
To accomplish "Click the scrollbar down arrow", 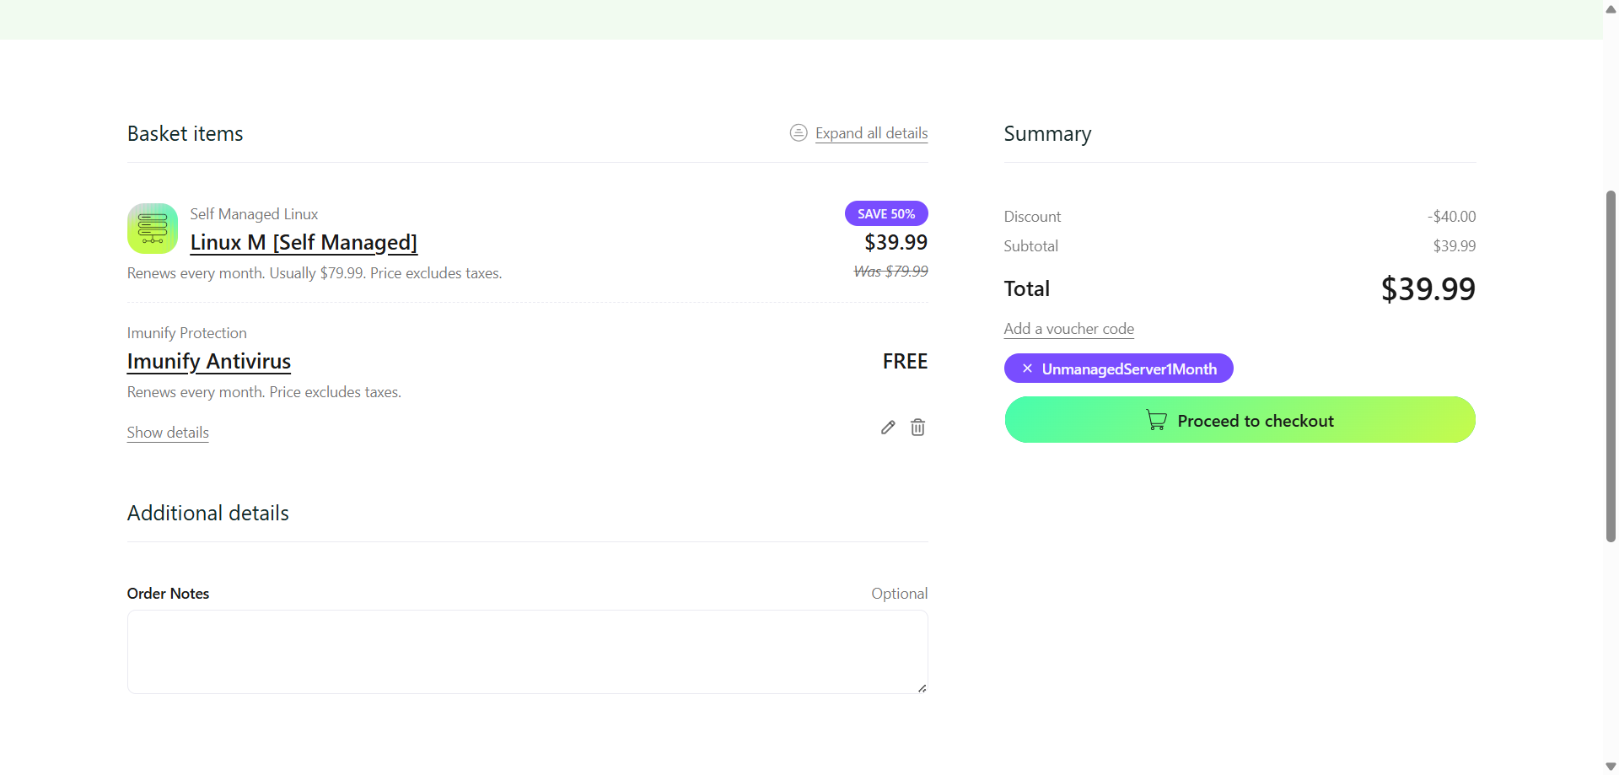I will tap(1611, 766).
